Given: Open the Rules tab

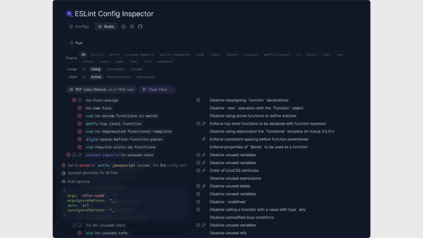Looking at the screenshot, I should (106, 26).
